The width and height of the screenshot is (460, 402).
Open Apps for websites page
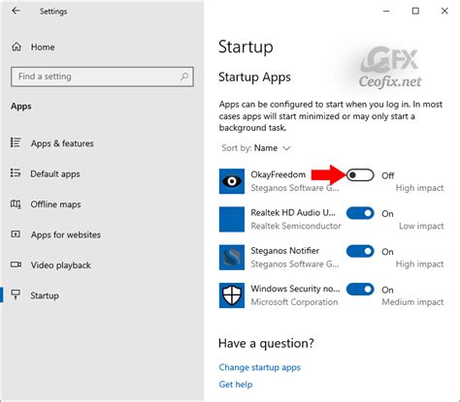[103, 234]
